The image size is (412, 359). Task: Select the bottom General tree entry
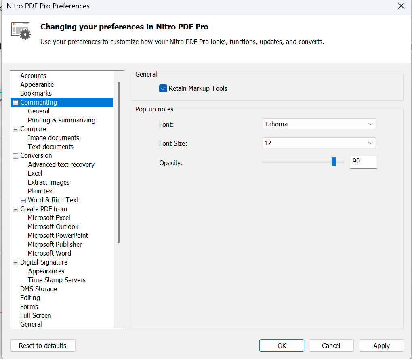coord(31,325)
